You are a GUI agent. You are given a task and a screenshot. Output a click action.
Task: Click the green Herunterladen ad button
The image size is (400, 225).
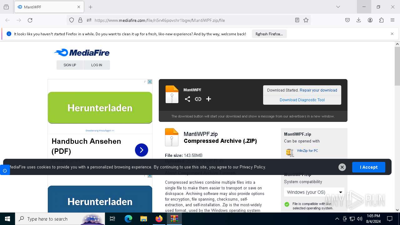(100, 108)
